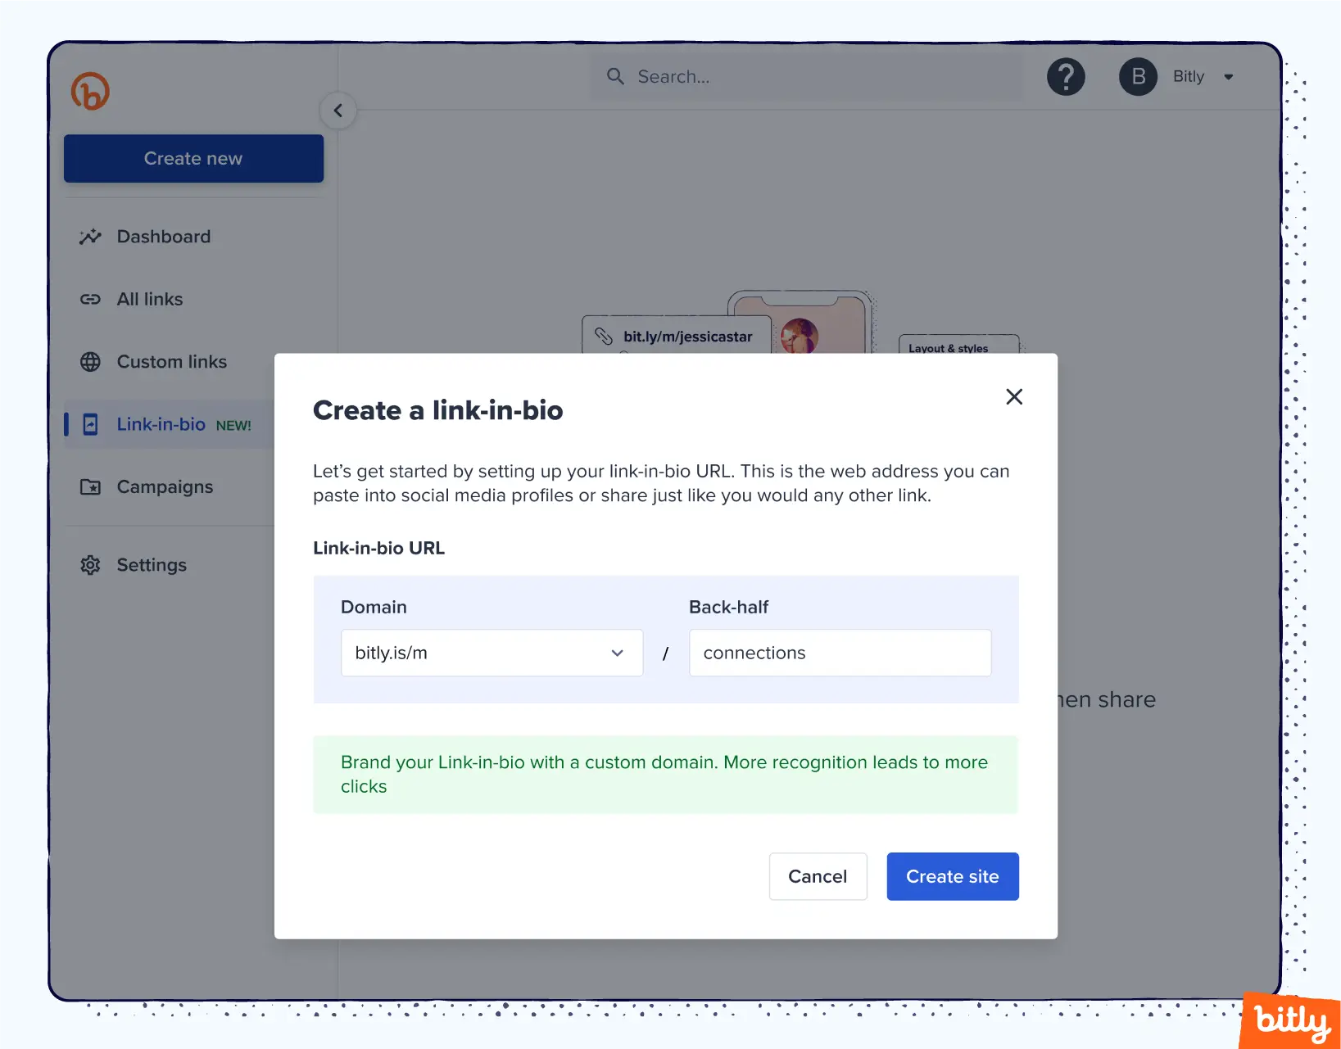The height and width of the screenshot is (1049, 1341).
Task: Open Dashboard from the sidebar
Action: click(x=163, y=237)
